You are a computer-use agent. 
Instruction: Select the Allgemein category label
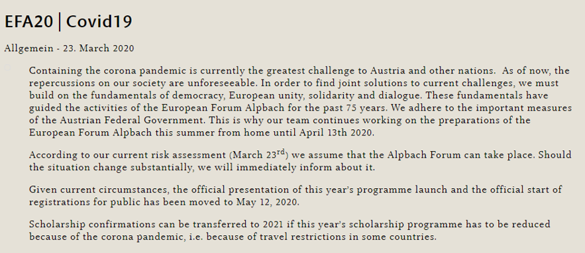click(28, 48)
